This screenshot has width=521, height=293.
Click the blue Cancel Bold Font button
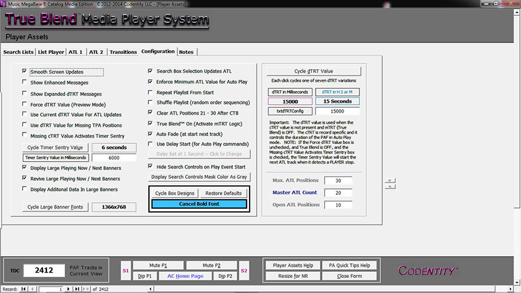tap(199, 204)
